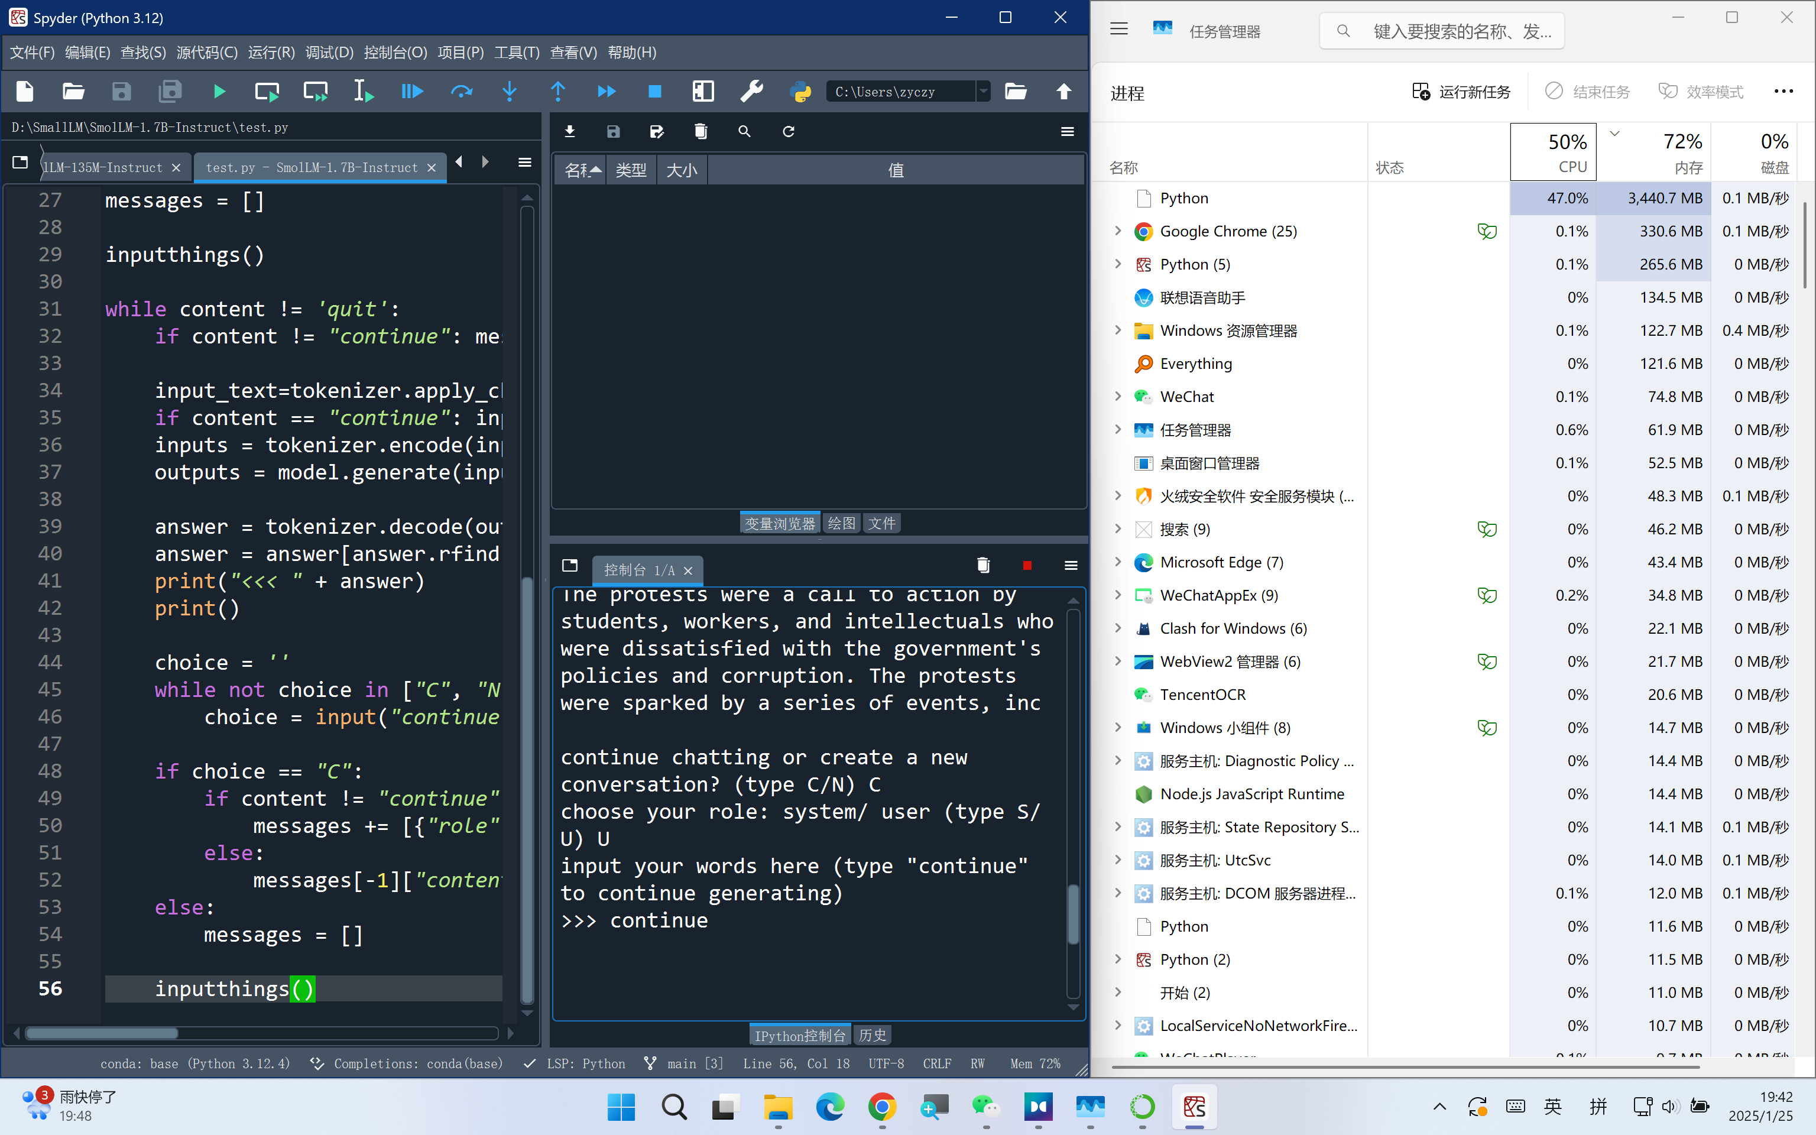Click the green Run file button
Screen dimensions: 1816x1135
[x=219, y=92]
